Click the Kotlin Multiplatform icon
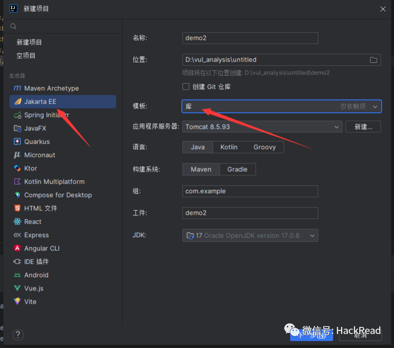 17,181
